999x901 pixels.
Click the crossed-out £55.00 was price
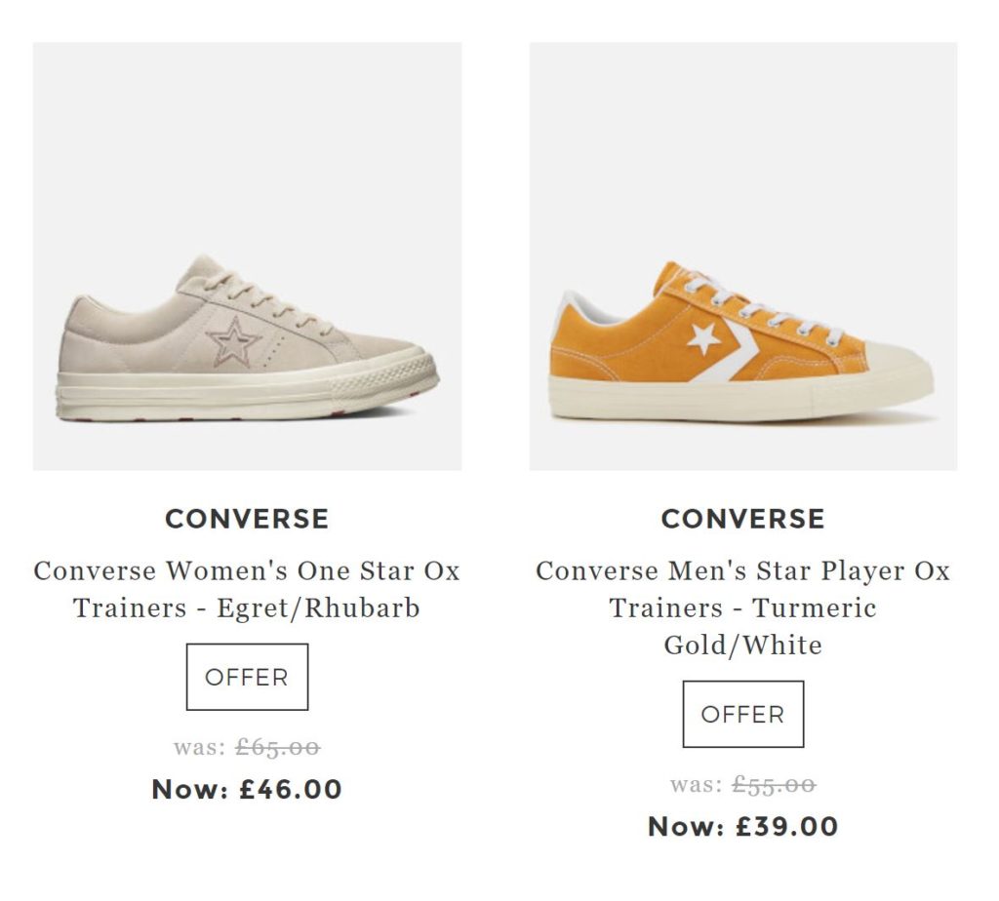[774, 785]
